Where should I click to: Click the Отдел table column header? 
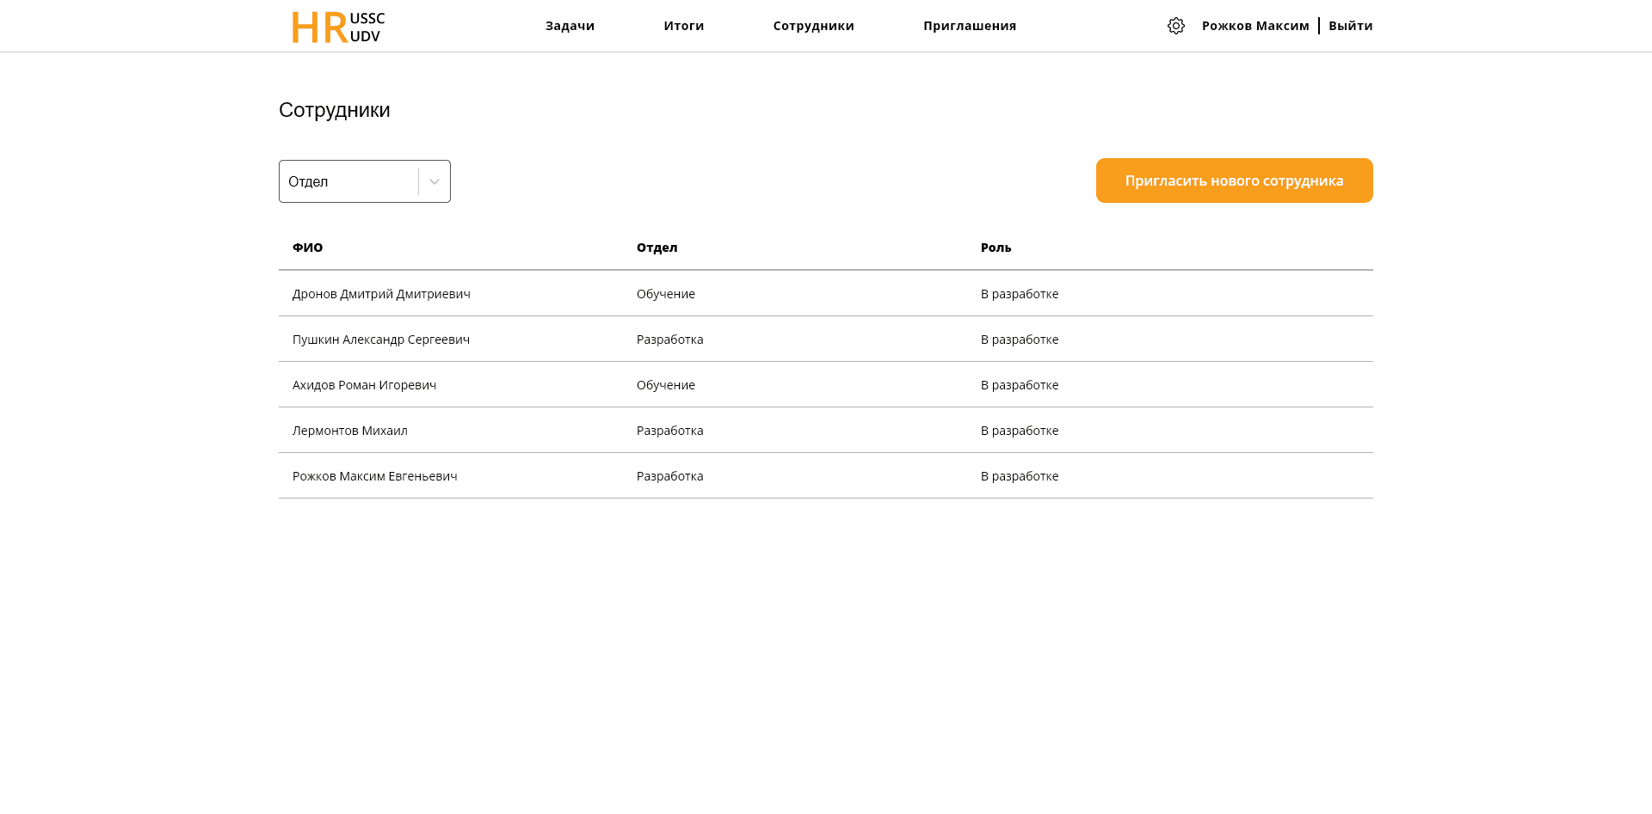pyautogui.click(x=656, y=248)
